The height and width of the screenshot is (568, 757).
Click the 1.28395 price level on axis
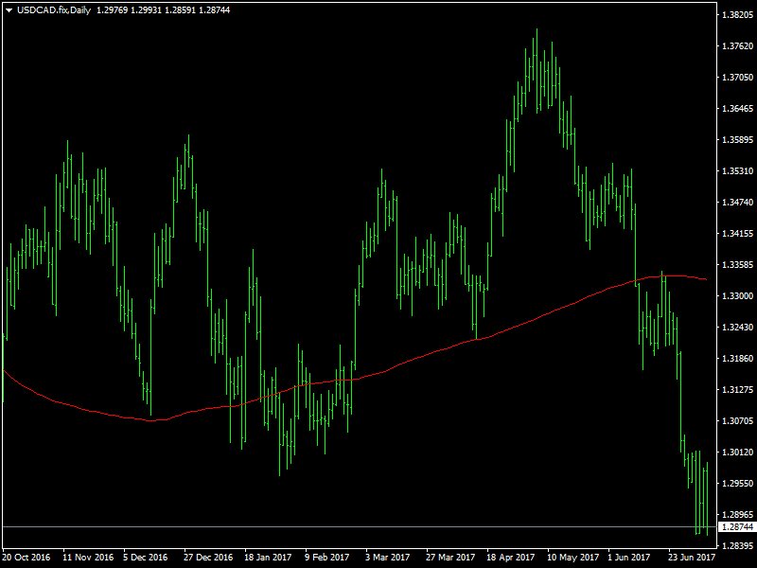(x=737, y=546)
